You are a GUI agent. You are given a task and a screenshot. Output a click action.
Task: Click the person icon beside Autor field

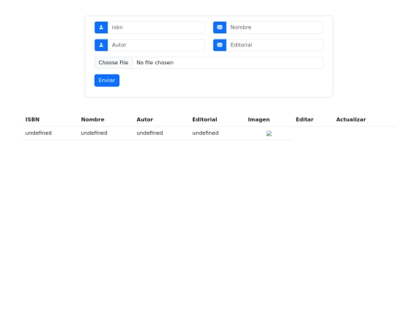(101, 45)
